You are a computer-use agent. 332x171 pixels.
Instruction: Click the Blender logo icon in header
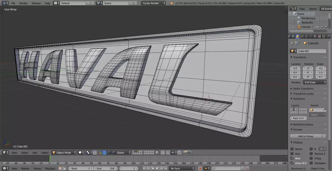pyautogui.click(x=172, y=3)
